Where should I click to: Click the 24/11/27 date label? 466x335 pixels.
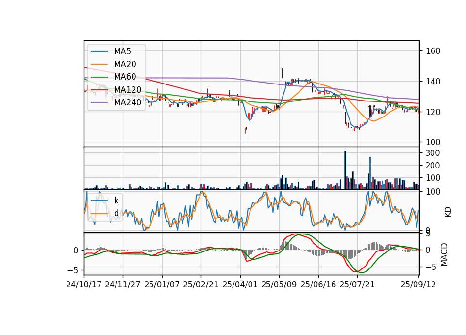pyautogui.click(x=123, y=285)
